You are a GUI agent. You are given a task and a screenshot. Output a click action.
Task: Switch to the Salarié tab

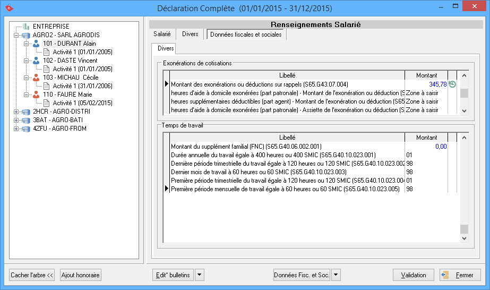point(162,34)
